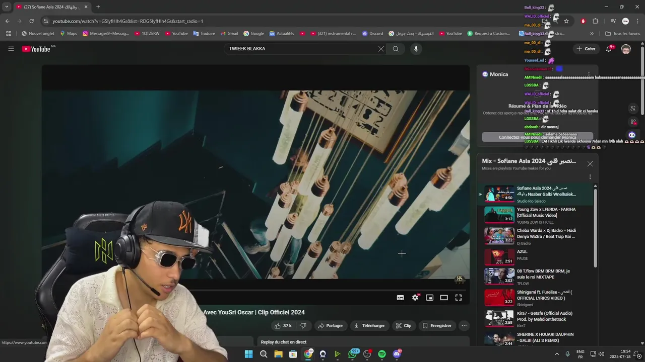Switch ENG FR keyboard language
The image size is (645, 362).
[580, 354]
